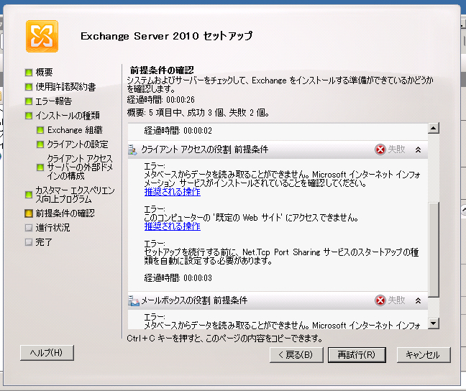Click 経過時間: 00:00:03 in client access section
Screen dimensions: 466x391
coord(178,278)
